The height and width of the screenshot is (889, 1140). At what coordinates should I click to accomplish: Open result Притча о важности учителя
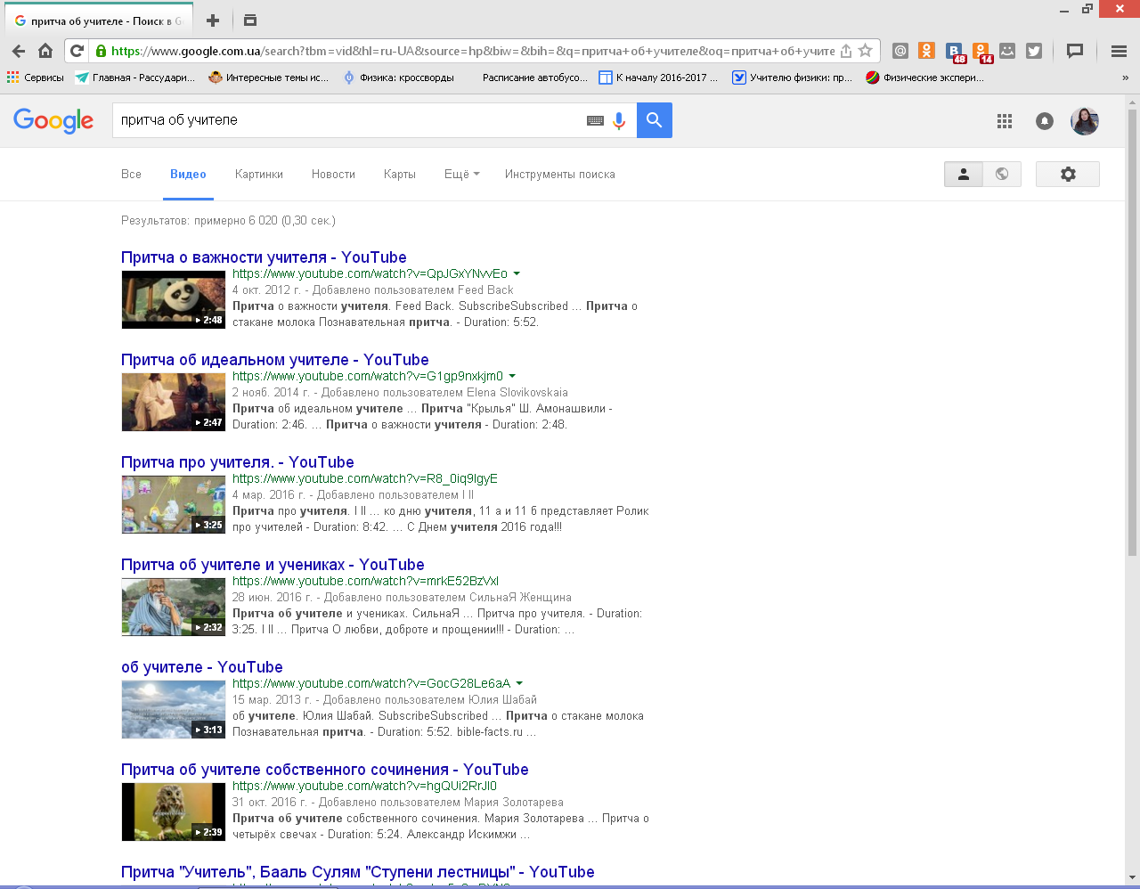click(264, 257)
